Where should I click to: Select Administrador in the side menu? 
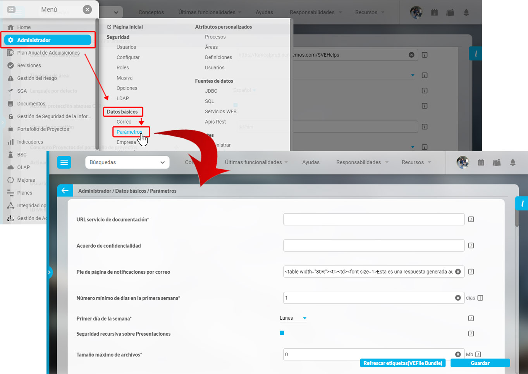[x=48, y=40]
